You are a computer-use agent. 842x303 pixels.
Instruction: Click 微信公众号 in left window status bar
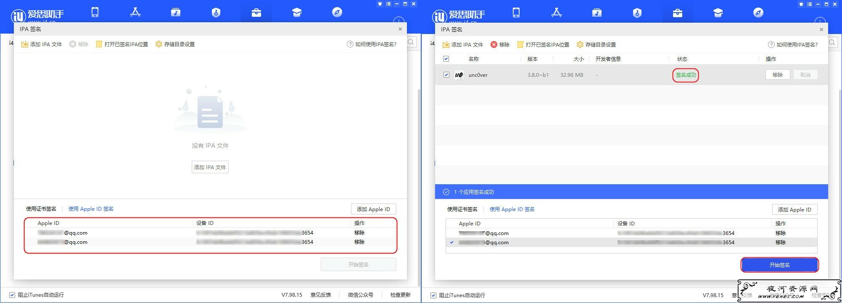click(360, 295)
